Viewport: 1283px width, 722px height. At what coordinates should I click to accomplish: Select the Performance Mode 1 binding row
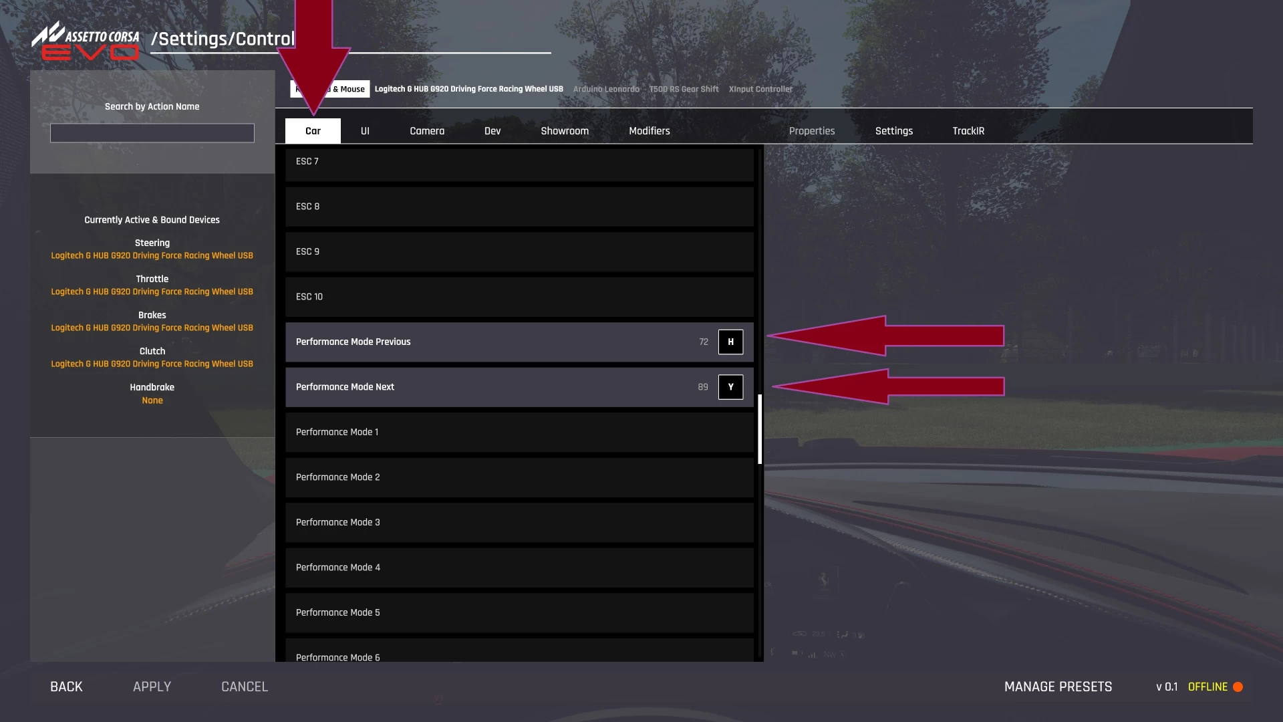pyautogui.click(x=519, y=433)
